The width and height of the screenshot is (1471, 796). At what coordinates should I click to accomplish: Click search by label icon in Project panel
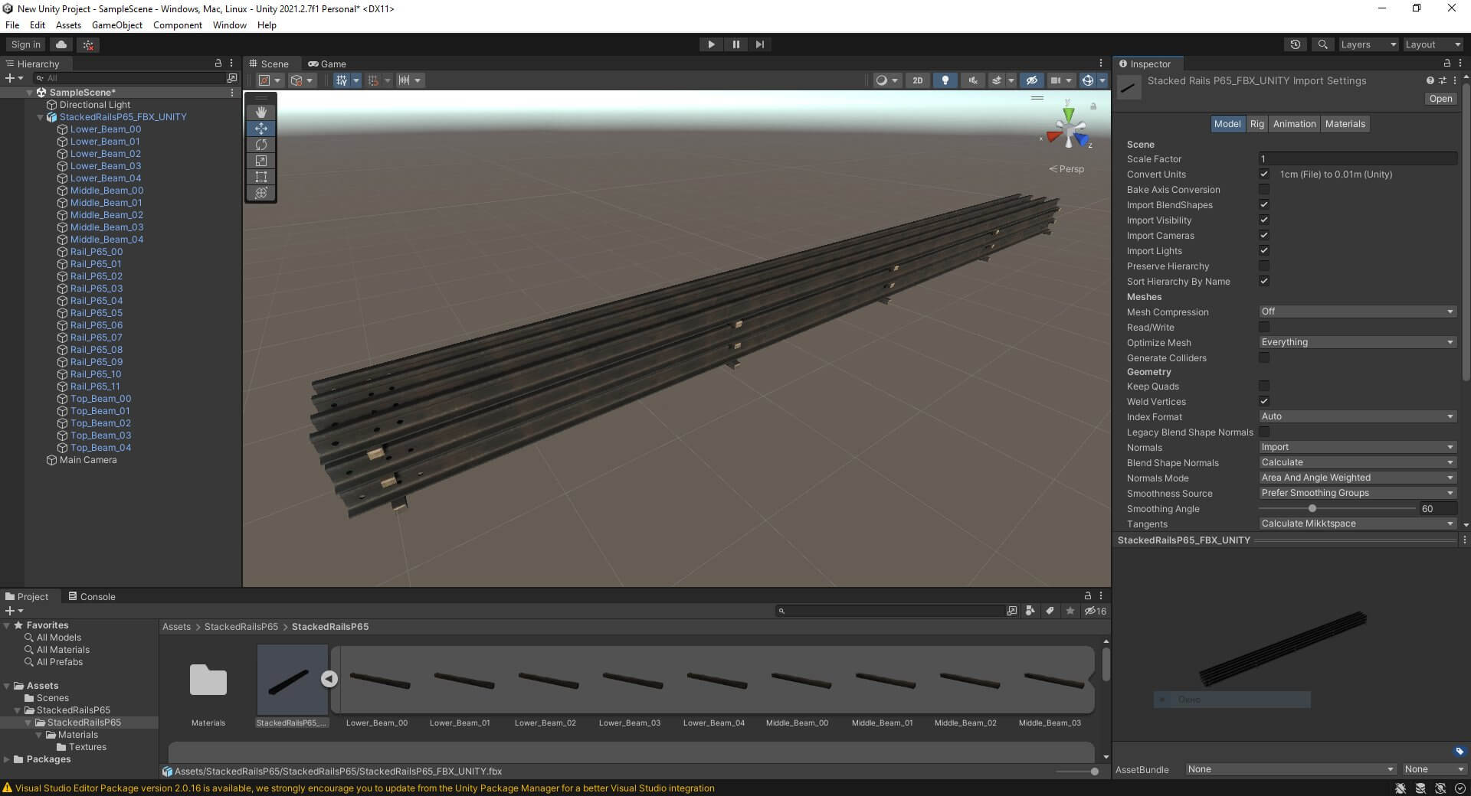pyautogui.click(x=1050, y=611)
